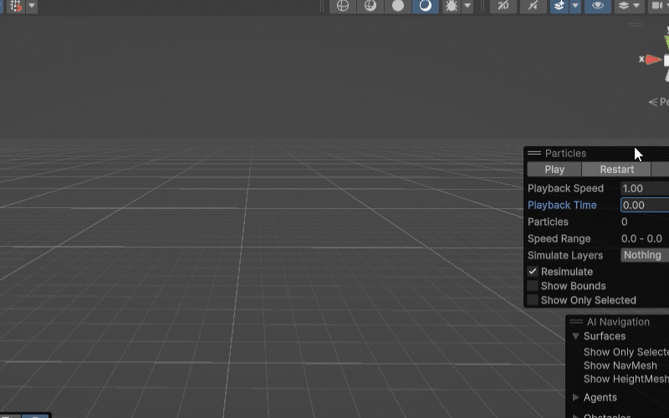669x418 pixels.
Task: Click the debug draw mode bug icon
Action: (451, 5)
